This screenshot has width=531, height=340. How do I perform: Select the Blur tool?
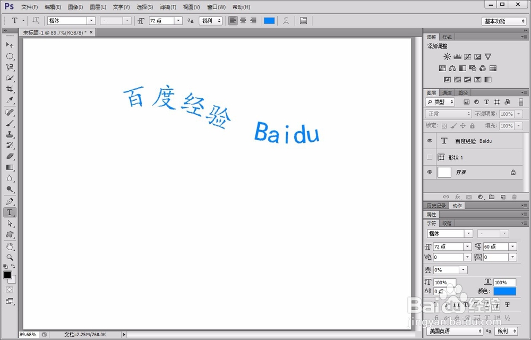click(x=10, y=178)
